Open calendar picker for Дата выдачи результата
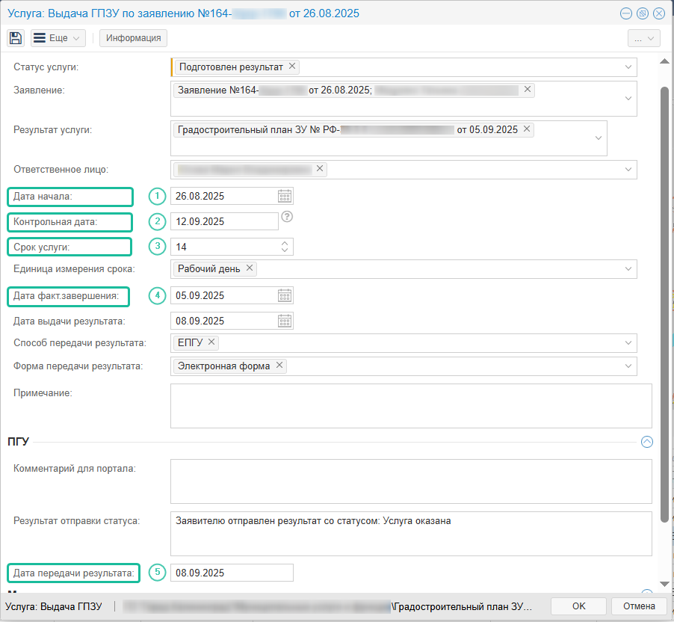This screenshot has width=674, height=622. [x=285, y=321]
